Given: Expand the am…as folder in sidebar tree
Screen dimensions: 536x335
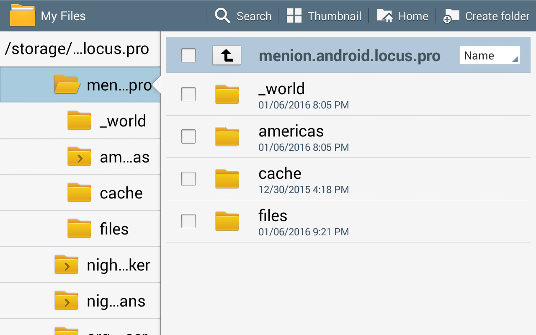Looking at the screenshot, I should pos(79,157).
